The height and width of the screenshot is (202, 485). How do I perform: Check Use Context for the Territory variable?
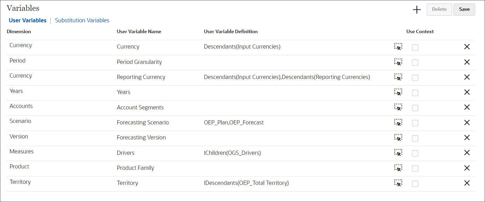[x=415, y=183]
